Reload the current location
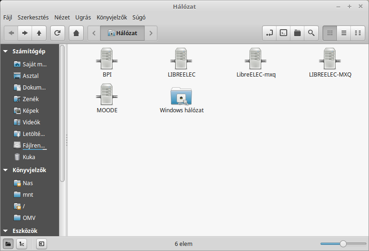The height and width of the screenshot is (251, 369). 58,33
